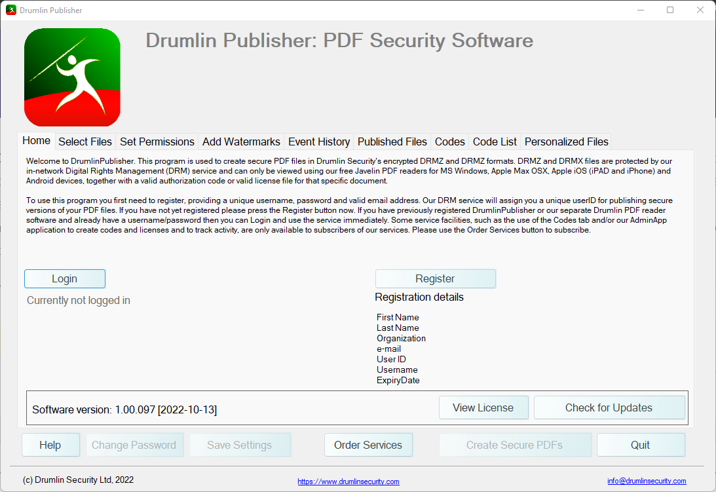Open View License

pyautogui.click(x=484, y=407)
